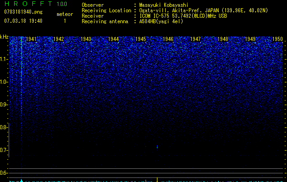Screen dimensions: 287x182
Task: Click the 1947 time marker
Action: [x=195, y=39]
